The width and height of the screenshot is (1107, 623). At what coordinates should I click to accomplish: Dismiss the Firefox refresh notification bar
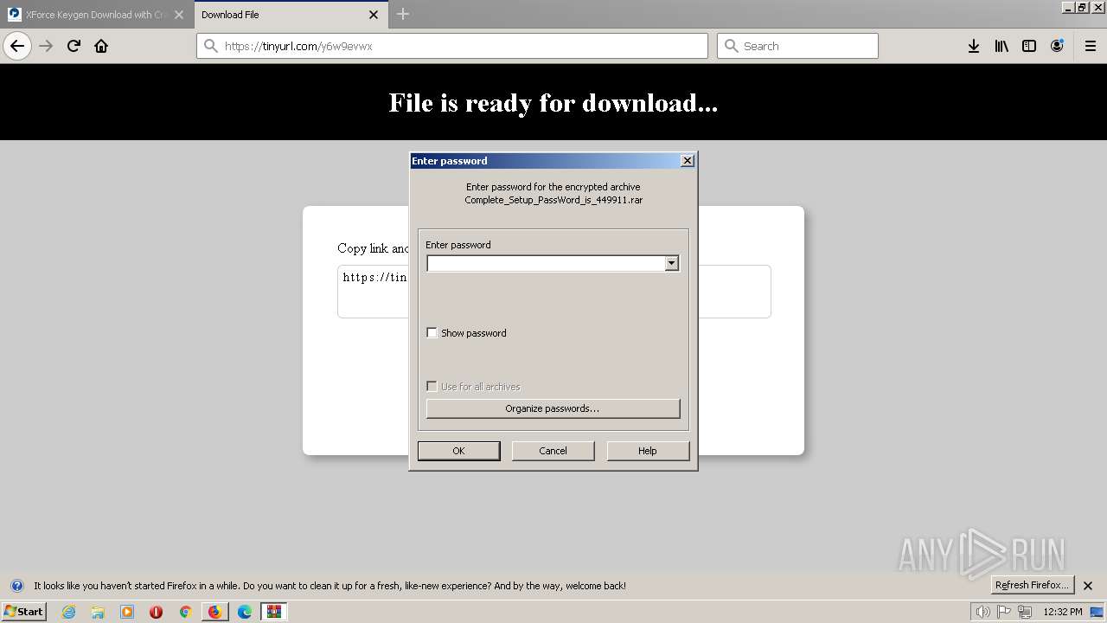(x=1088, y=586)
